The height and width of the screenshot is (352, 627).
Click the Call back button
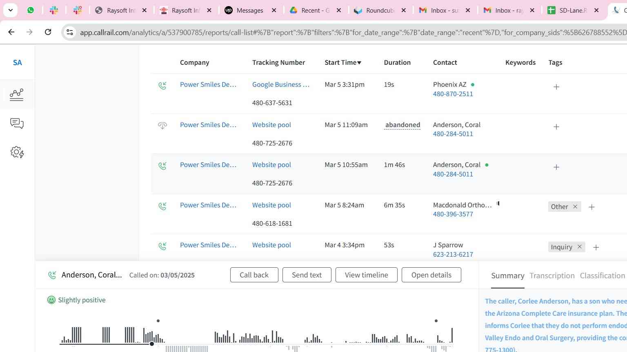point(254,275)
